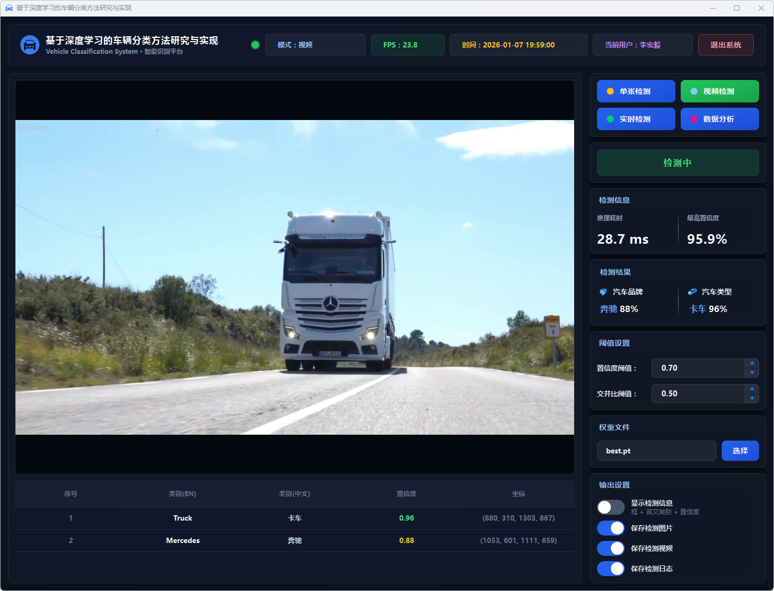Click the highest confidence value 95.9%
The image size is (774, 591).
(x=707, y=239)
